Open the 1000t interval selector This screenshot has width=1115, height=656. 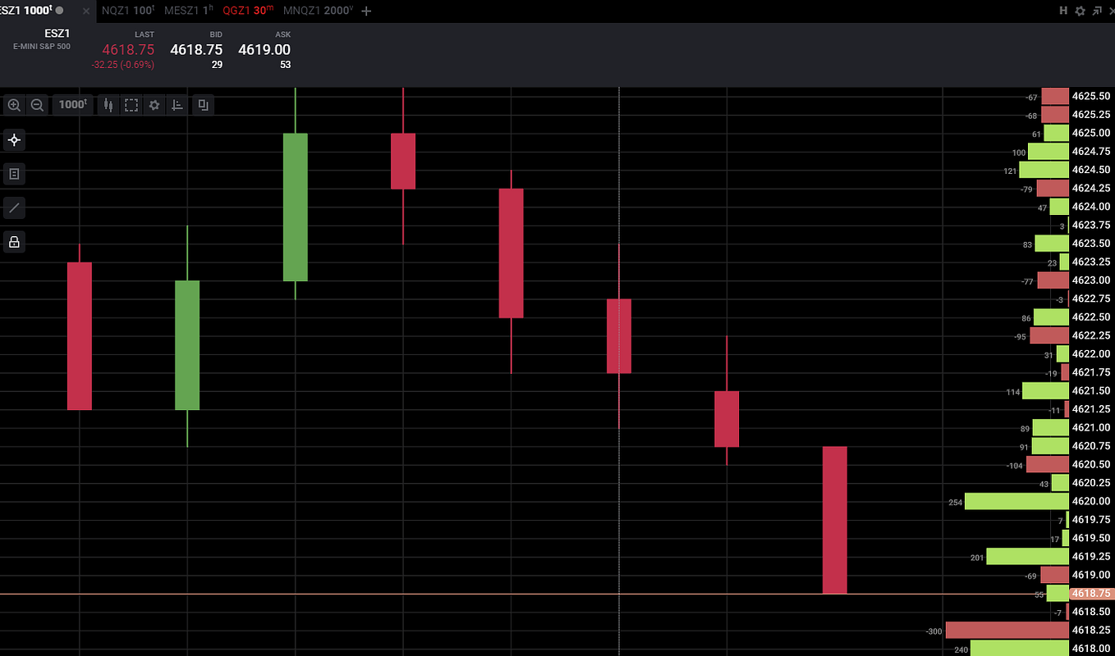click(72, 105)
